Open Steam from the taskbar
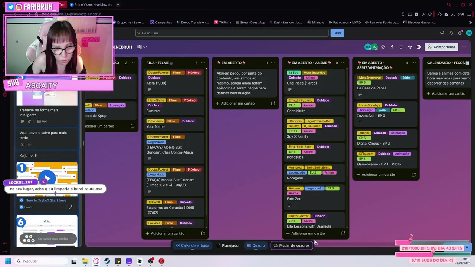Viewport: 475px width, 267px height. click(107, 261)
